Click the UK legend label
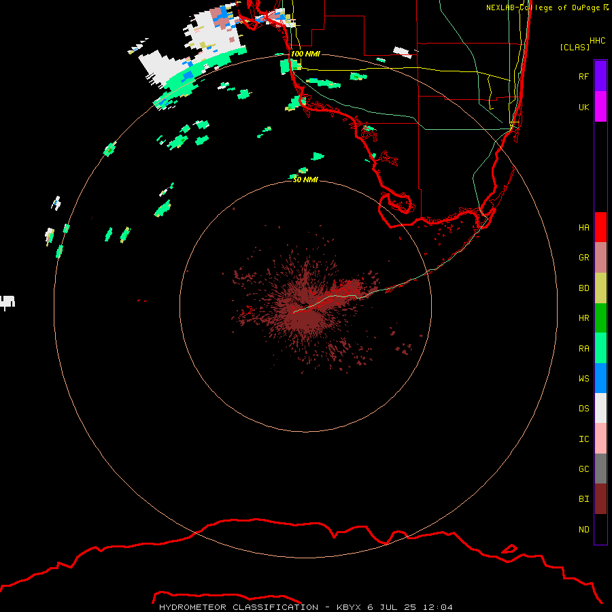 point(583,107)
